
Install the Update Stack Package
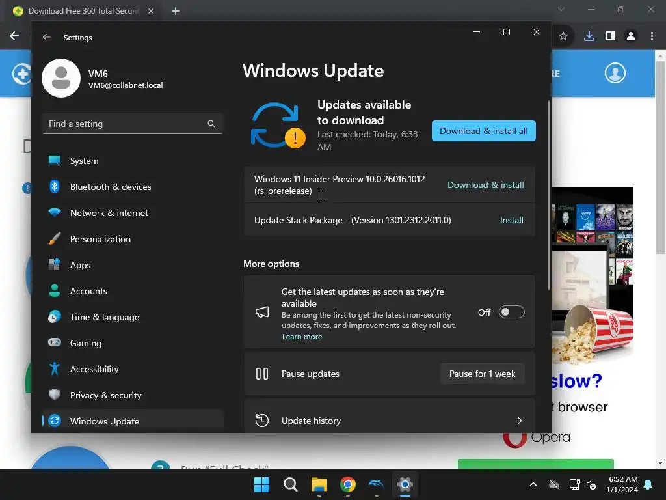(511, 220)
